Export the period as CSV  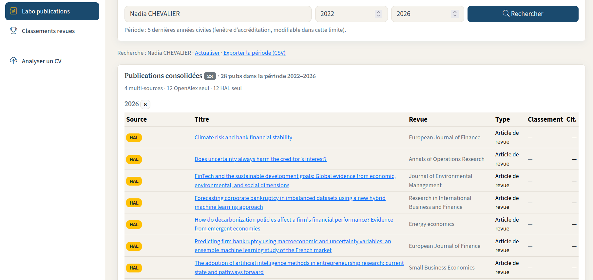(255, 53)
